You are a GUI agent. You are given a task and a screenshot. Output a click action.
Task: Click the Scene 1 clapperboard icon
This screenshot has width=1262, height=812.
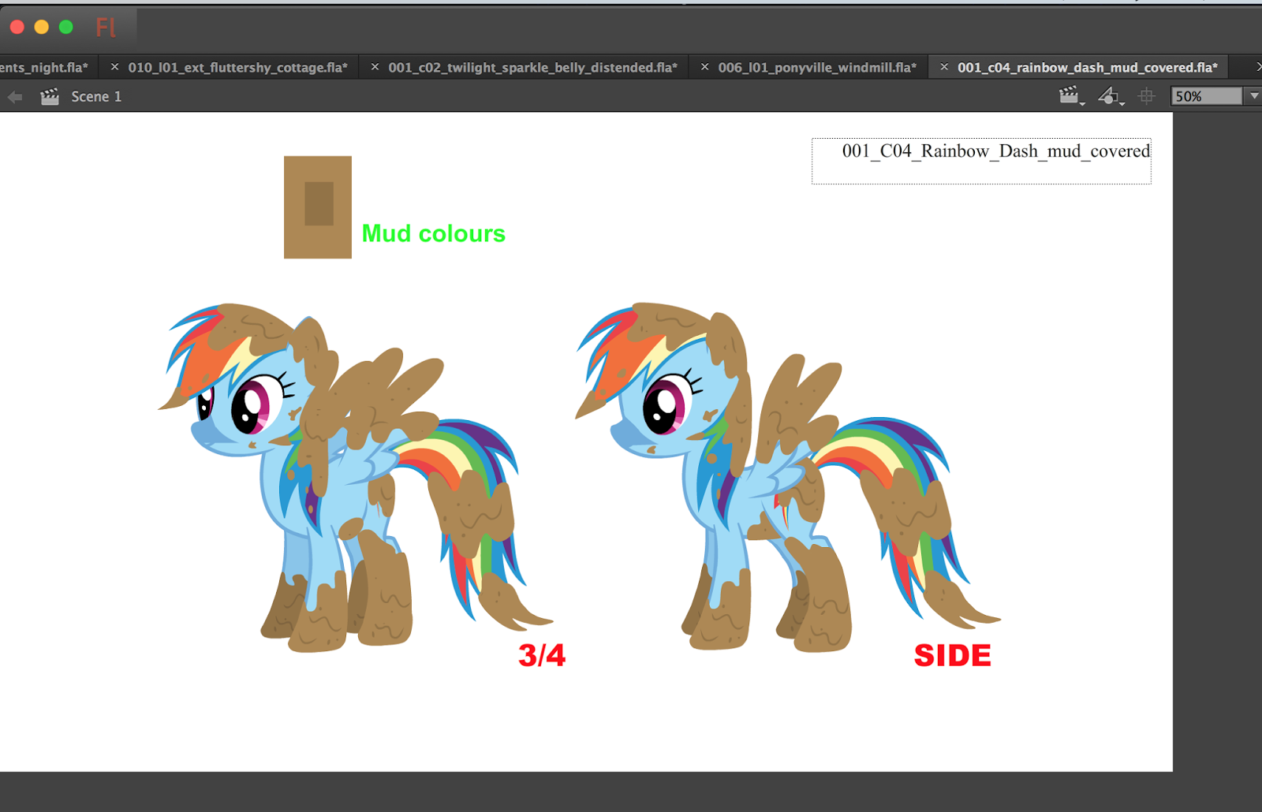point(49,96)
